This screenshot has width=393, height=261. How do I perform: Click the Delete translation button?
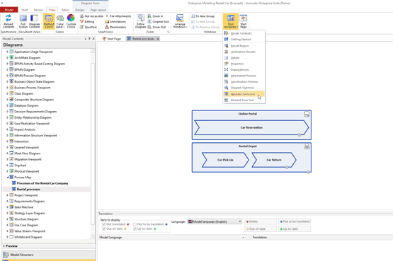click(x=261, y=221)
